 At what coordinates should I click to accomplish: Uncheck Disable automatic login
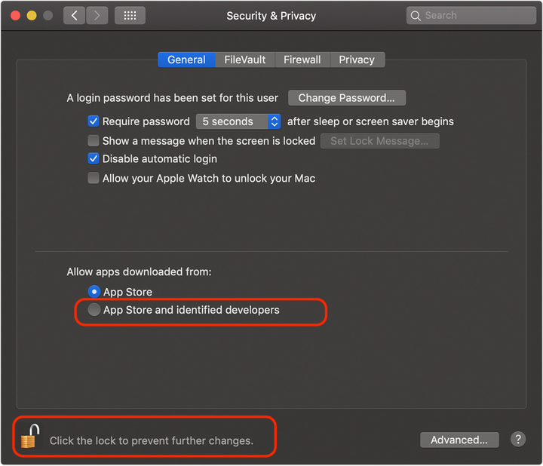[94, 159]
